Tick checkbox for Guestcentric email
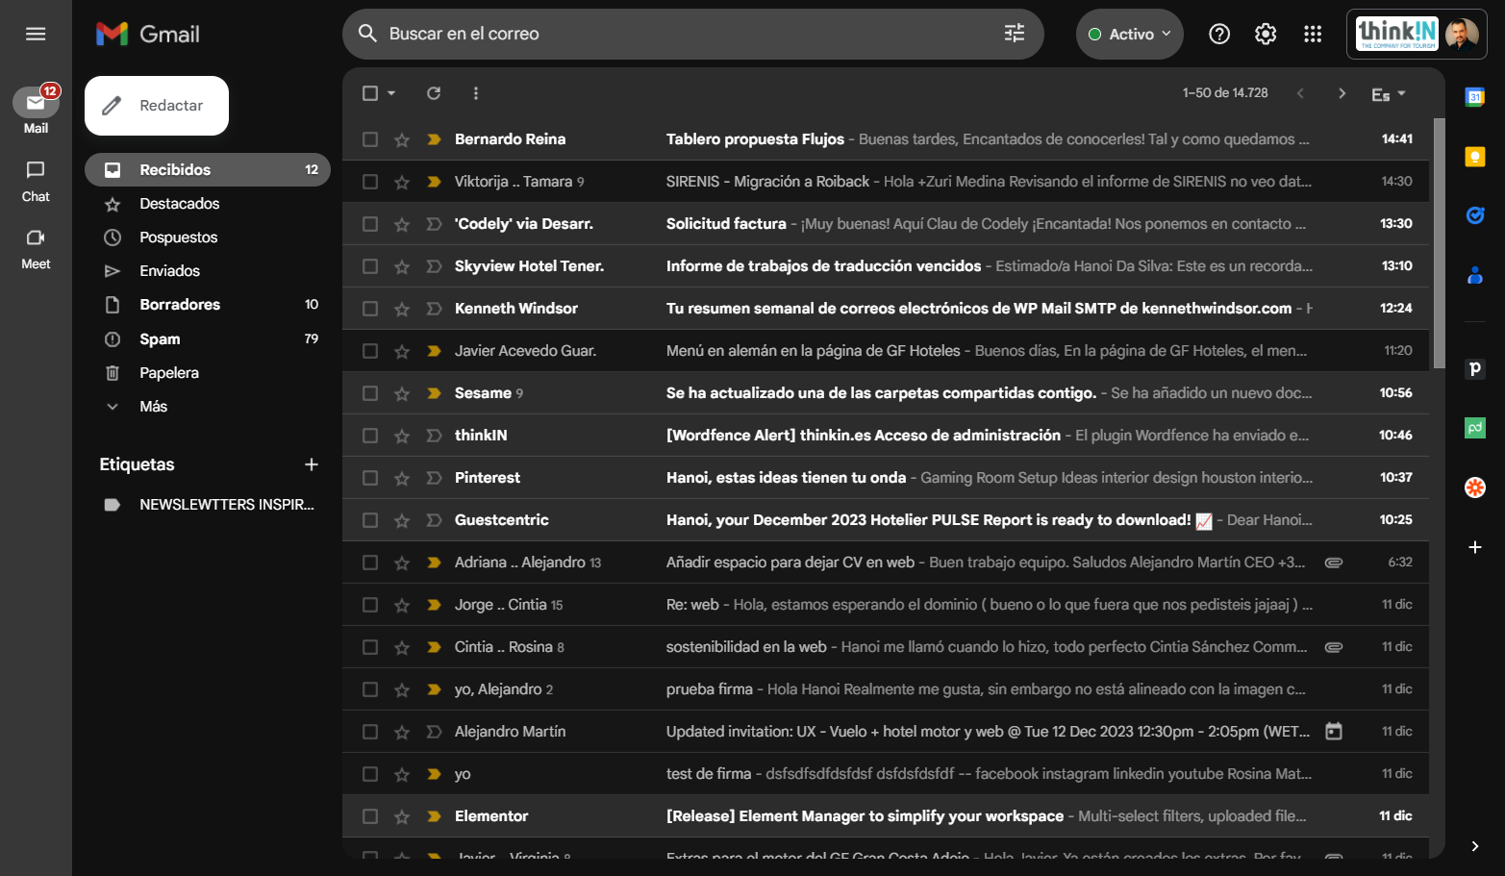Image resolution: width=1505 pixels, height=876 pixels. 370,520
